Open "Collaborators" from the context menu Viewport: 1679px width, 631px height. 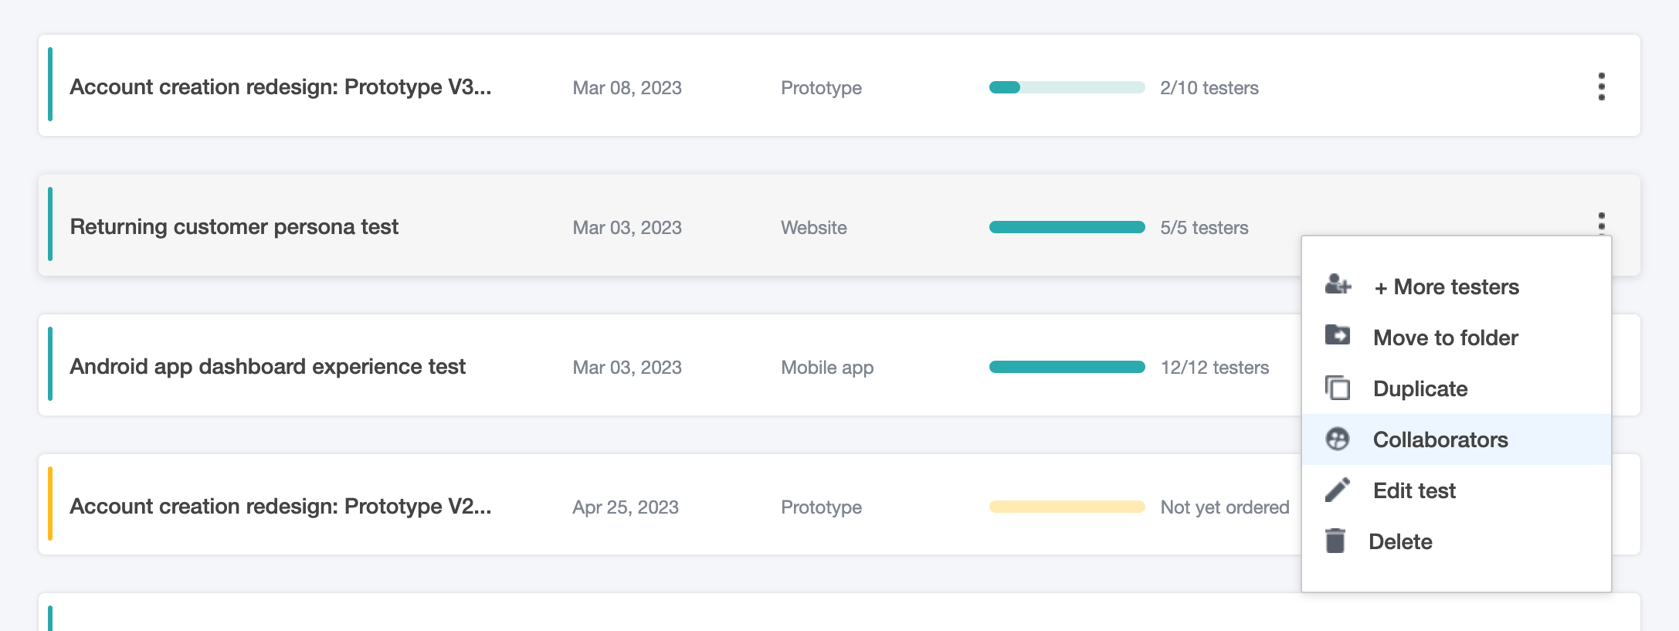coord(1440,440)
